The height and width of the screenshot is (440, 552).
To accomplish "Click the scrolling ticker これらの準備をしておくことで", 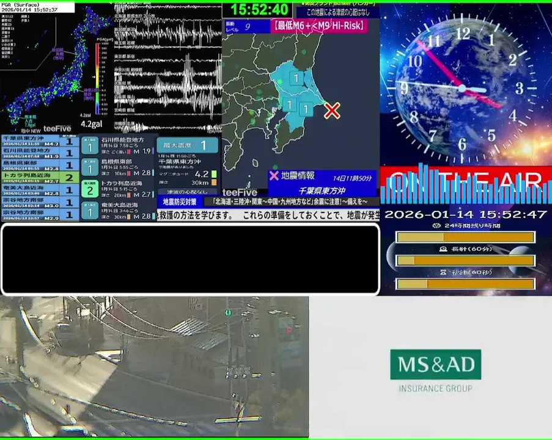I will coord(293,215).
